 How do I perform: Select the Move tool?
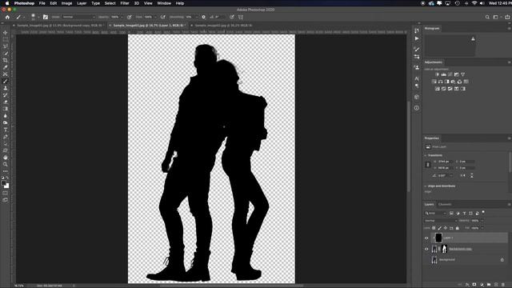point(6,33)
